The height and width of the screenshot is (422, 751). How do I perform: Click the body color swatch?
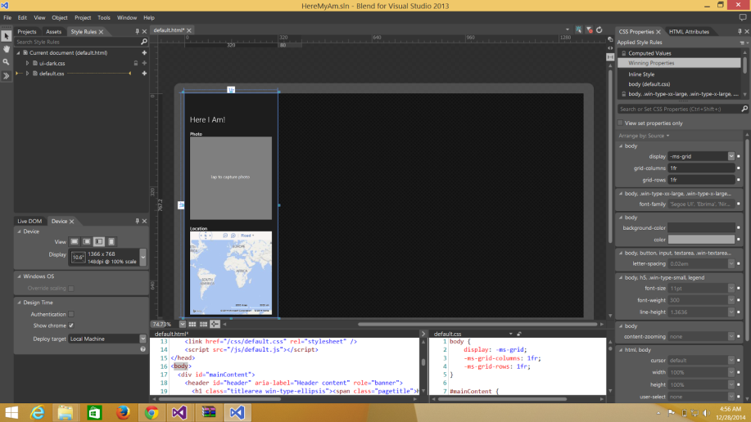pos(701,240)
